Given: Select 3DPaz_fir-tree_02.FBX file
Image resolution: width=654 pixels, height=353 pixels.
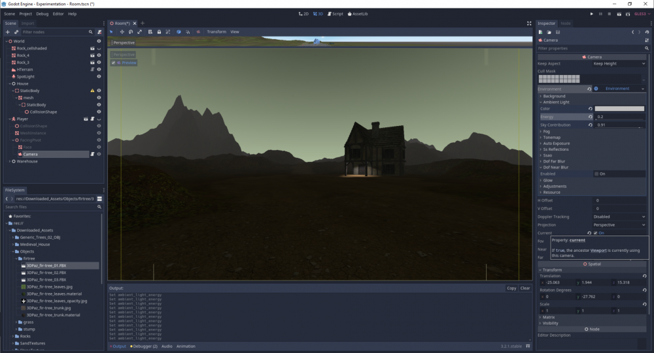Looking at the screenshot, I should click(46, 273).
